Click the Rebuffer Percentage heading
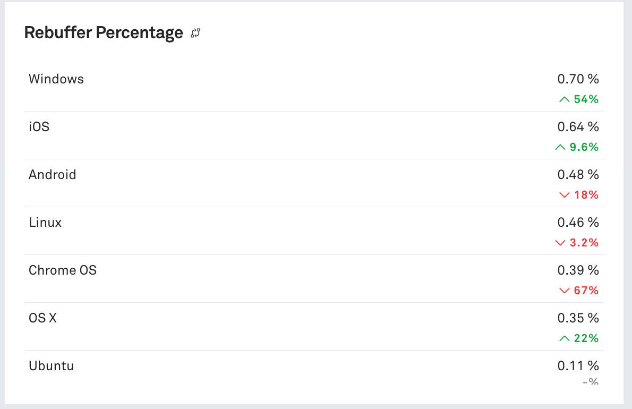The width and height of the screenshot is (632, 409). coord(104,33)
